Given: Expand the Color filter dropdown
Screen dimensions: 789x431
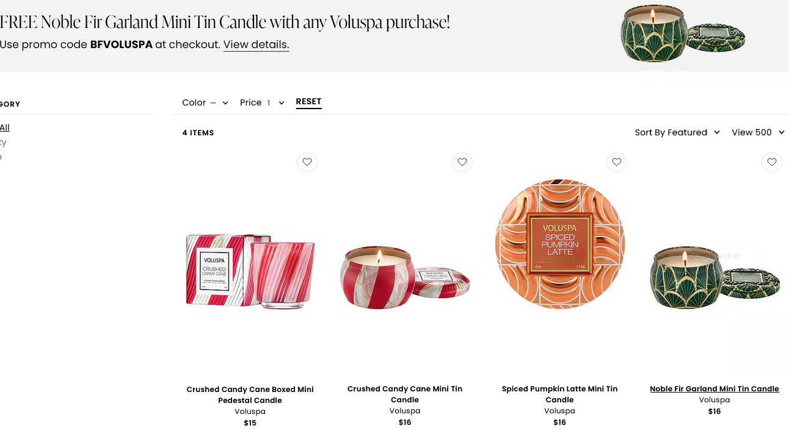Looking at the screenshot, I should point(205,102).
